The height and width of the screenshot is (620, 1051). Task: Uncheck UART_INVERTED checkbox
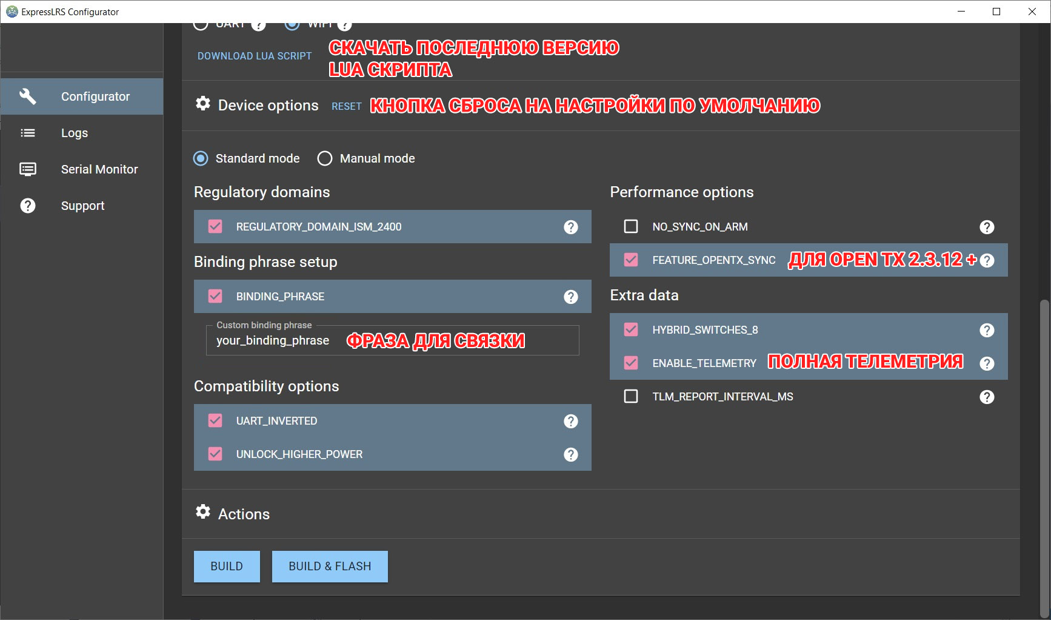tap(215, 420)
